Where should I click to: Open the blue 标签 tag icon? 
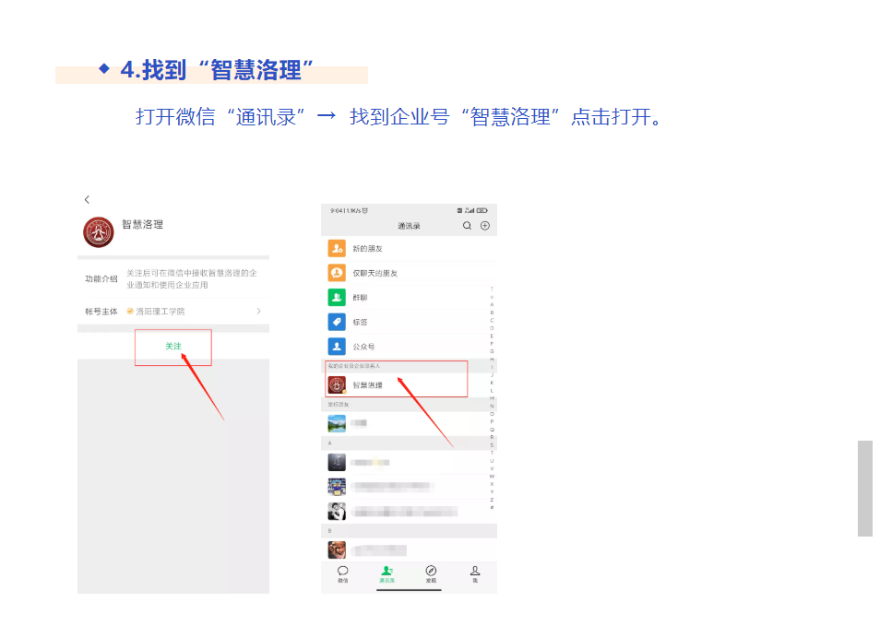(337, 322)
